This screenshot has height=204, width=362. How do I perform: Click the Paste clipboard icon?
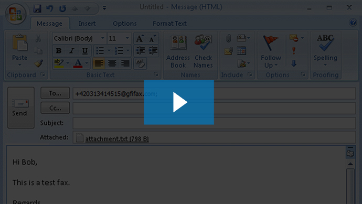pos(19,42)
